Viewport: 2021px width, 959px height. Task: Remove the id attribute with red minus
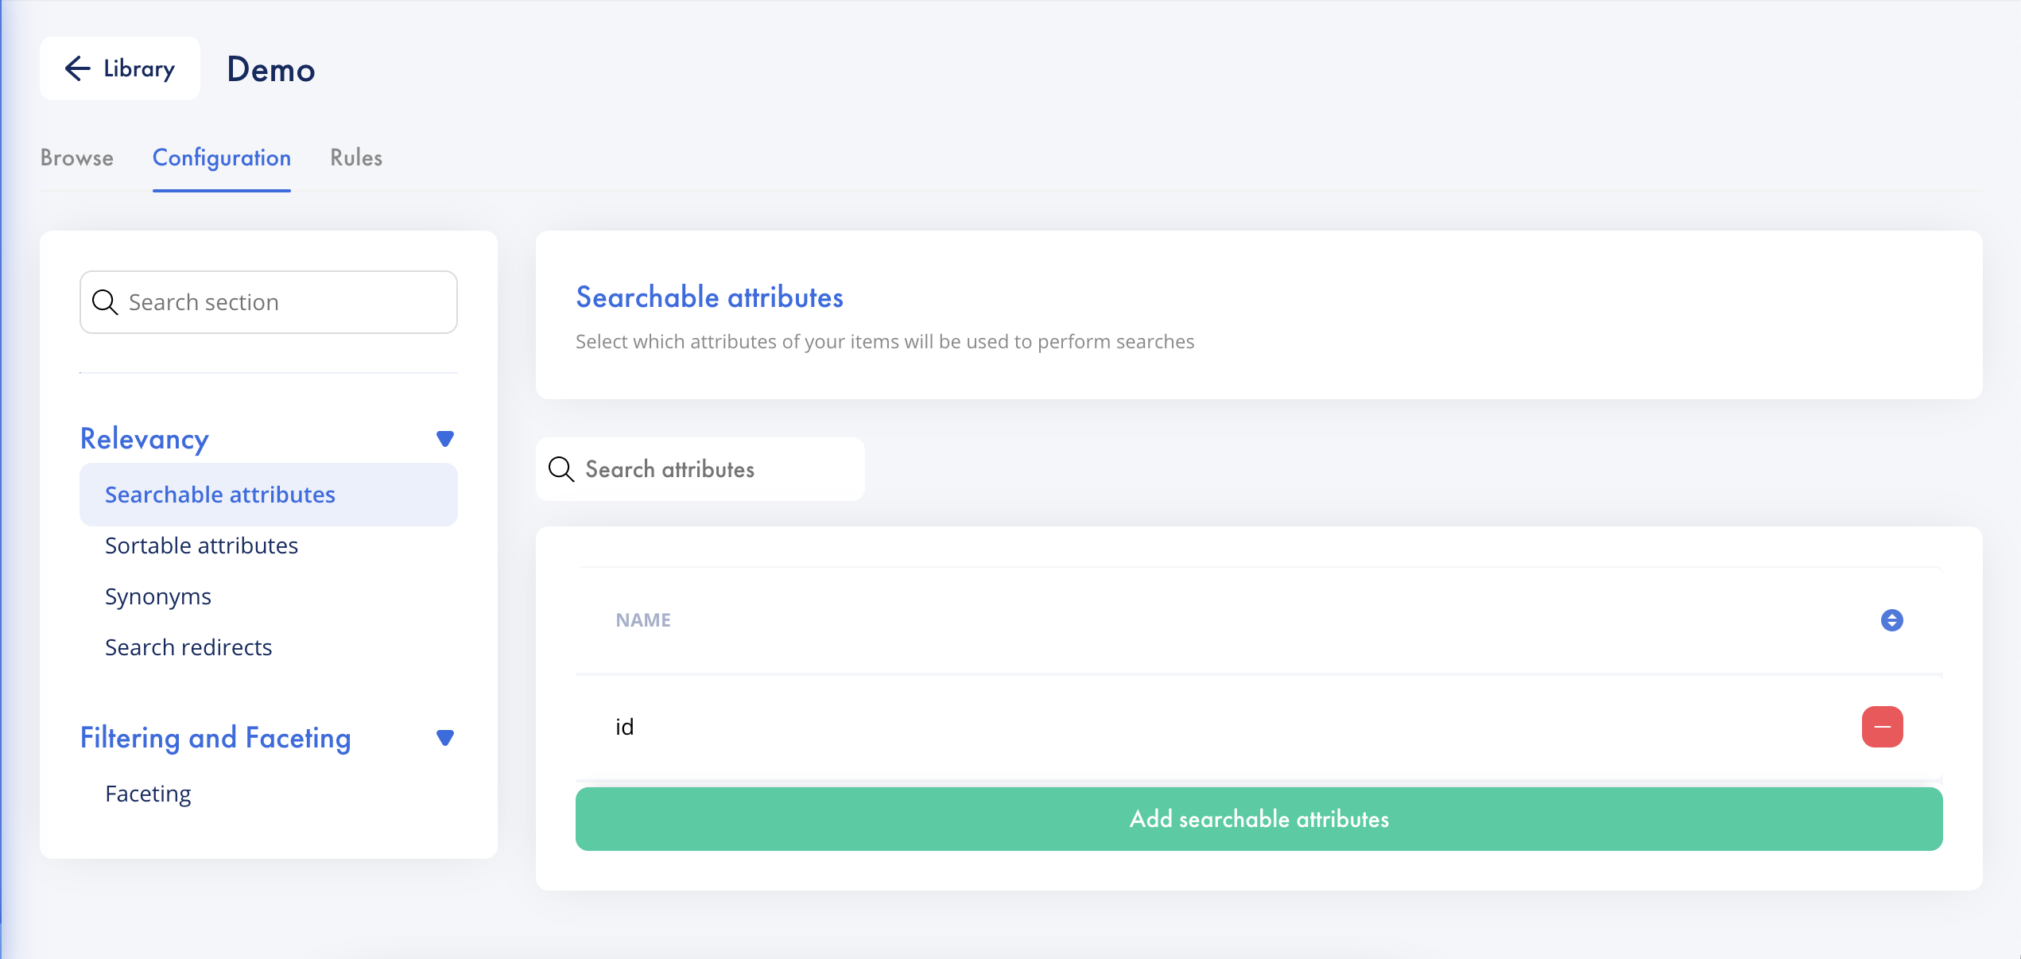1882,727
